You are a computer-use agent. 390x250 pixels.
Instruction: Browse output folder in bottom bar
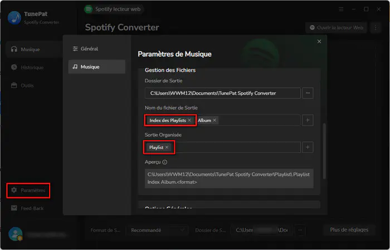click(x=300, y=231)
